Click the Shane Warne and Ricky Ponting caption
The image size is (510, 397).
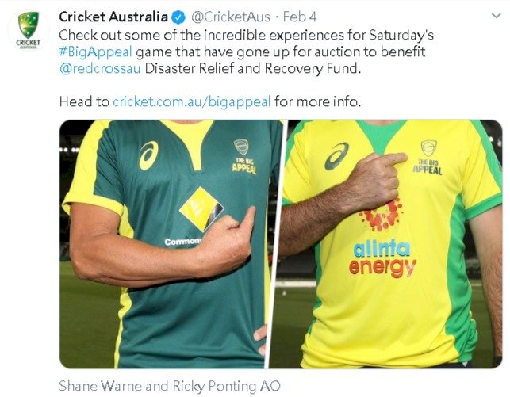pyautogui.click(x=170, y=386)
